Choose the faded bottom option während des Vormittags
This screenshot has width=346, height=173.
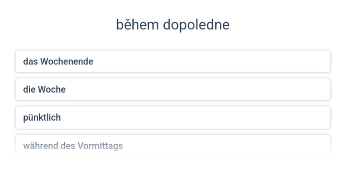click(x=173, y=146)
